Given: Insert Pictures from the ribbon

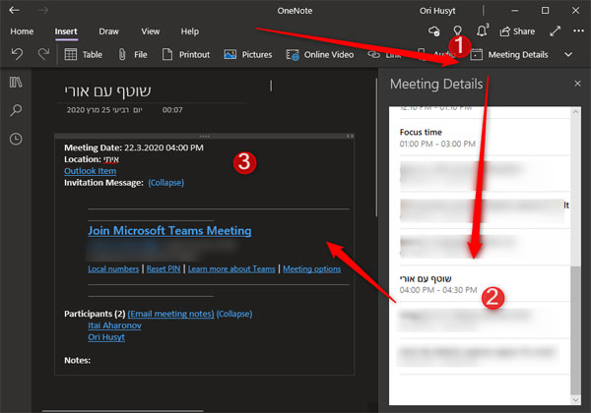Looking at the screenshot, I should coord(247,55).
